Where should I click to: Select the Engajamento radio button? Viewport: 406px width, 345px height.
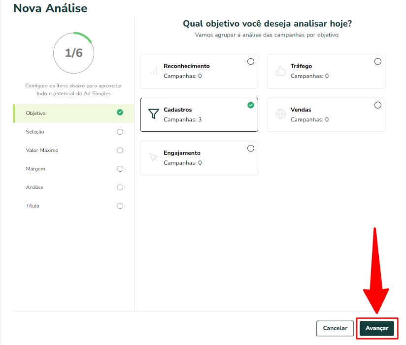pyautogui.click(x=251, y=149)
